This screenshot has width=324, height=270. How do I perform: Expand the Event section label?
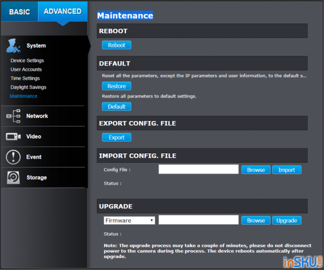[34, 157]
